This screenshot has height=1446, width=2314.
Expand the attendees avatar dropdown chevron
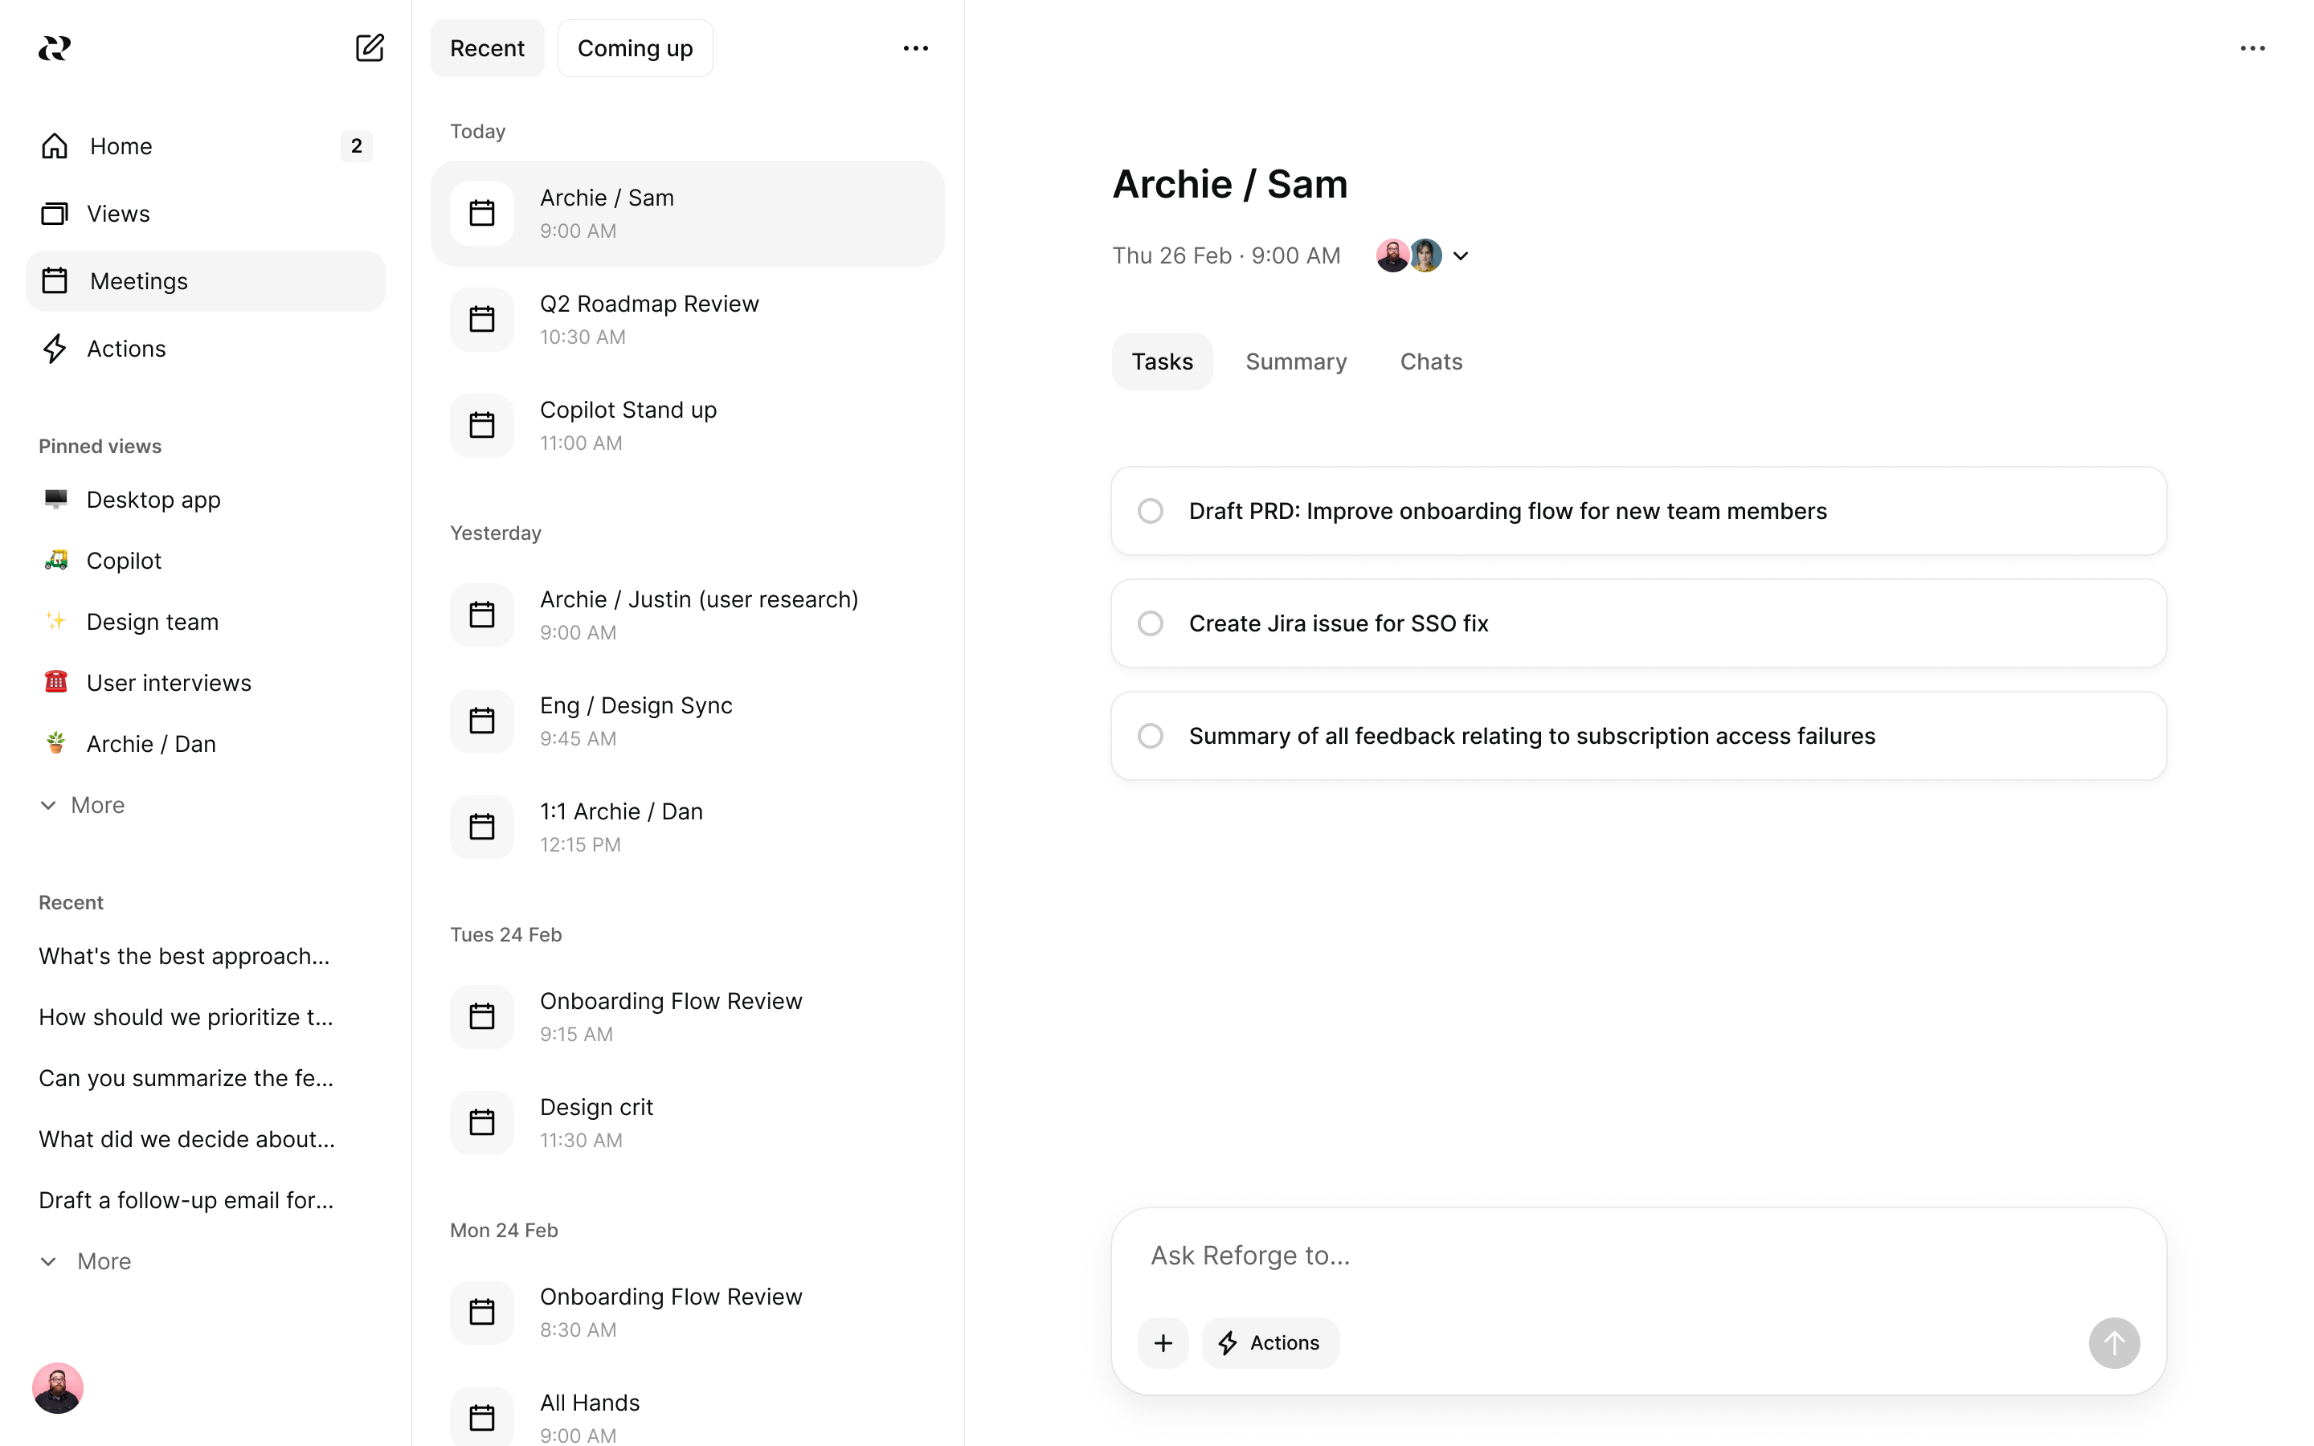(x=1460, y=255)
